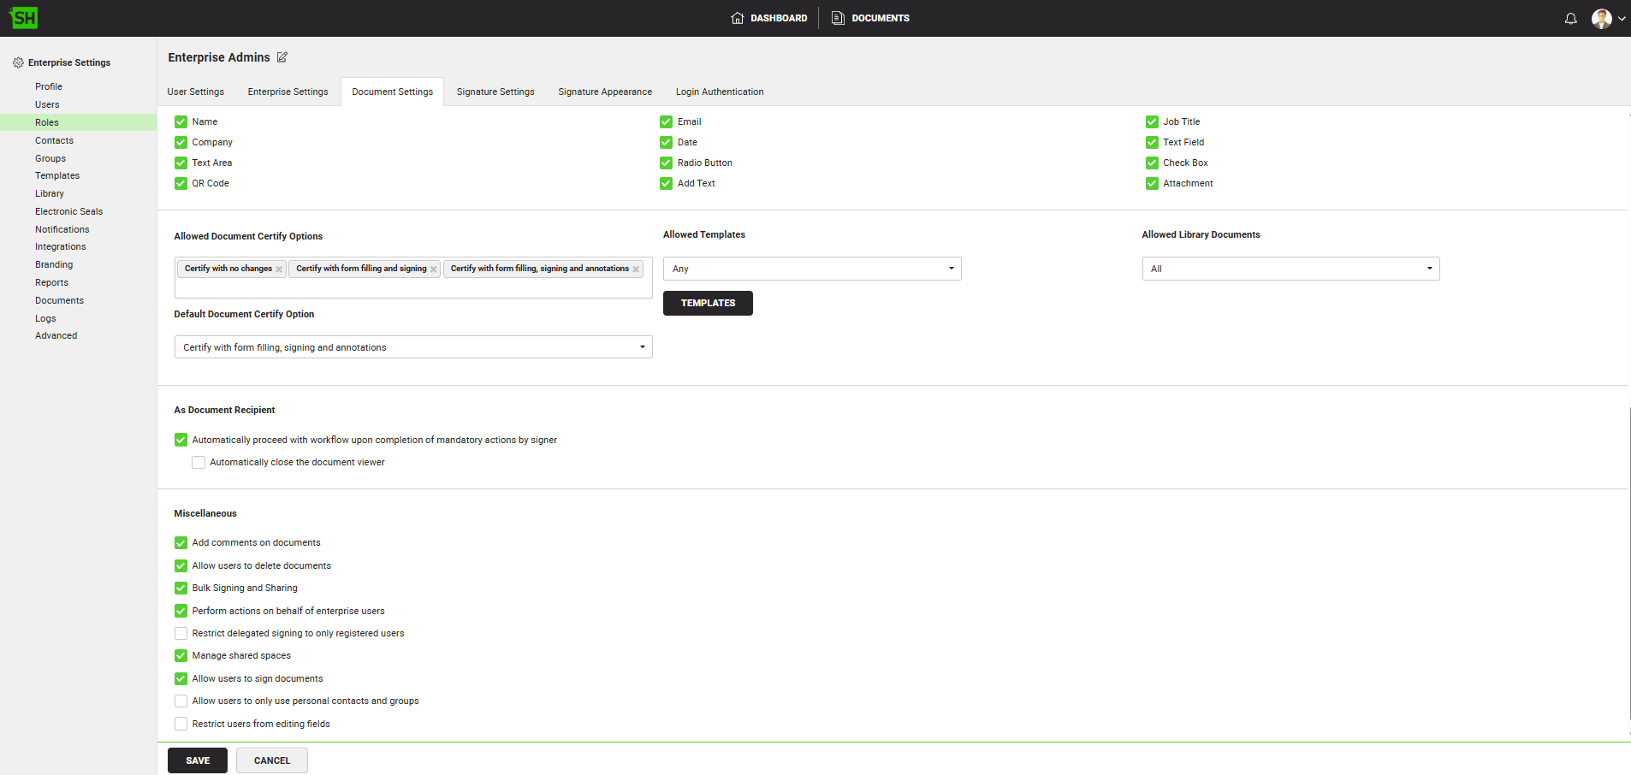Click the Enterprise Settings gear icon

click(18, 62)
